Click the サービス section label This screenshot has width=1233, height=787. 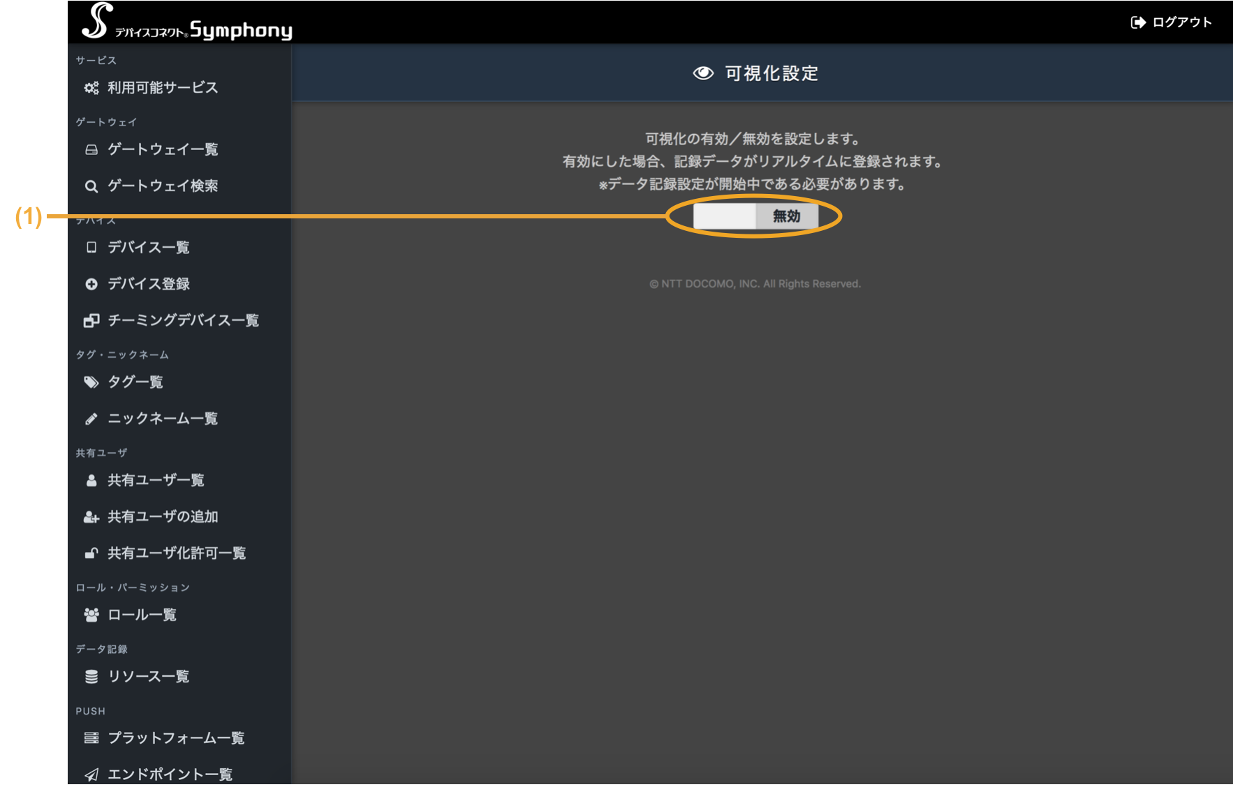96,61
